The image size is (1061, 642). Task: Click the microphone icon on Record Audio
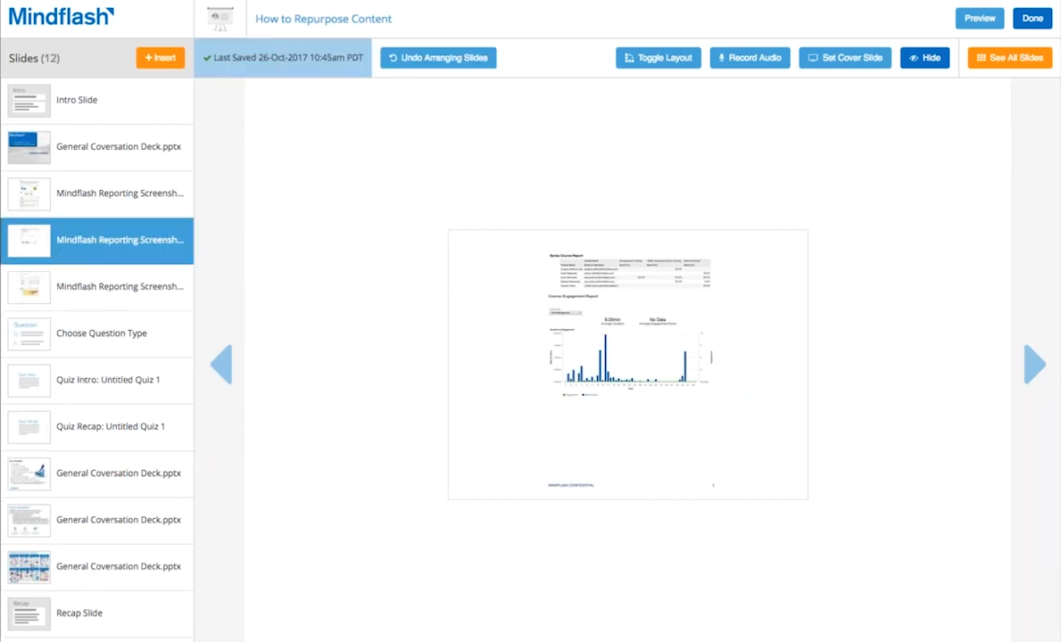coord(722,57)
